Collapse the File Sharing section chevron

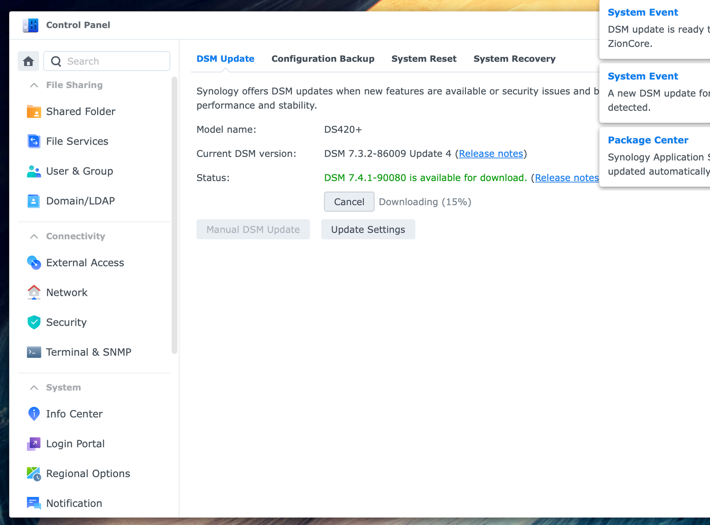pos(34,85)
